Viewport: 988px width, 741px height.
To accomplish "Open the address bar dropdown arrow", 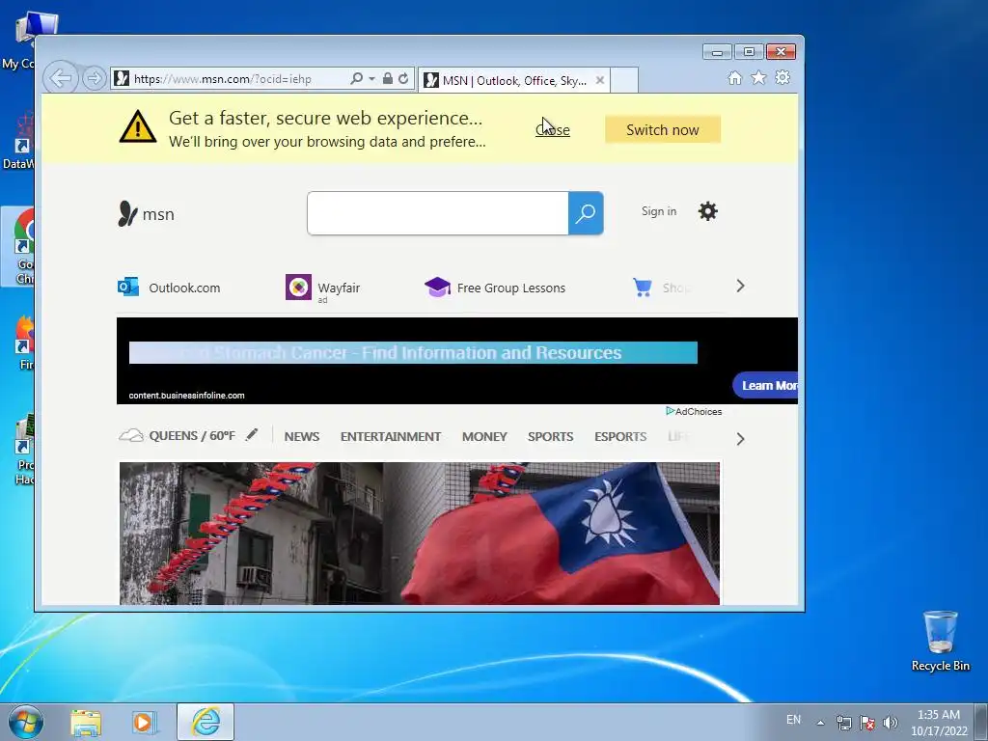I will [x=371, y=79].
